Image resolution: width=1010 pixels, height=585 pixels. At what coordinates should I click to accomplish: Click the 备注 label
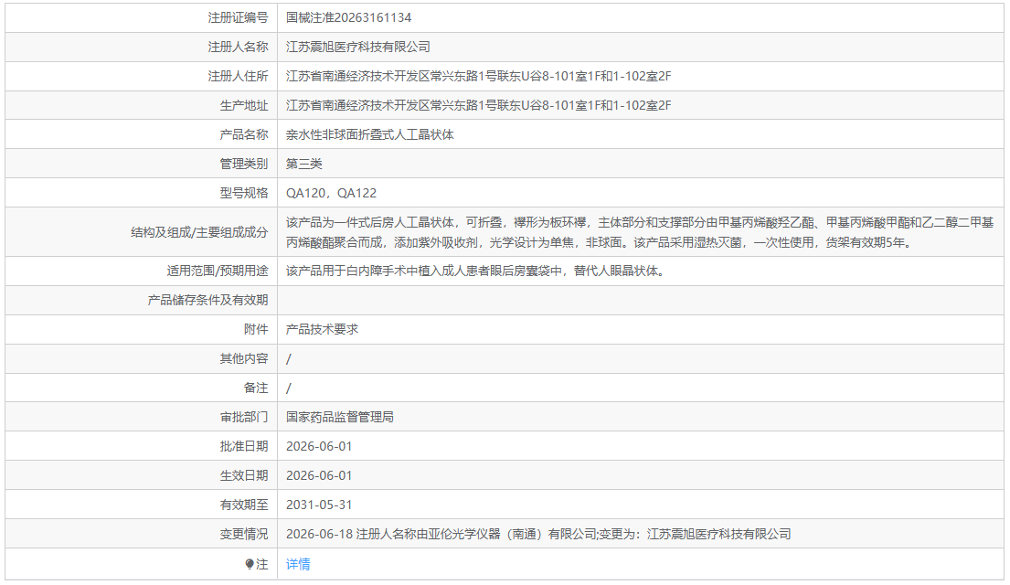[256, 388]
